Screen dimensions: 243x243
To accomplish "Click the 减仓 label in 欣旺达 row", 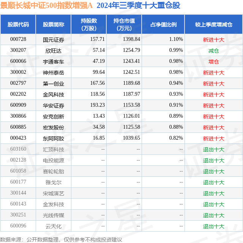I will [214, 51].
